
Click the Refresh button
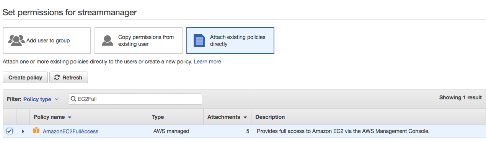click(x=68, y=78)
